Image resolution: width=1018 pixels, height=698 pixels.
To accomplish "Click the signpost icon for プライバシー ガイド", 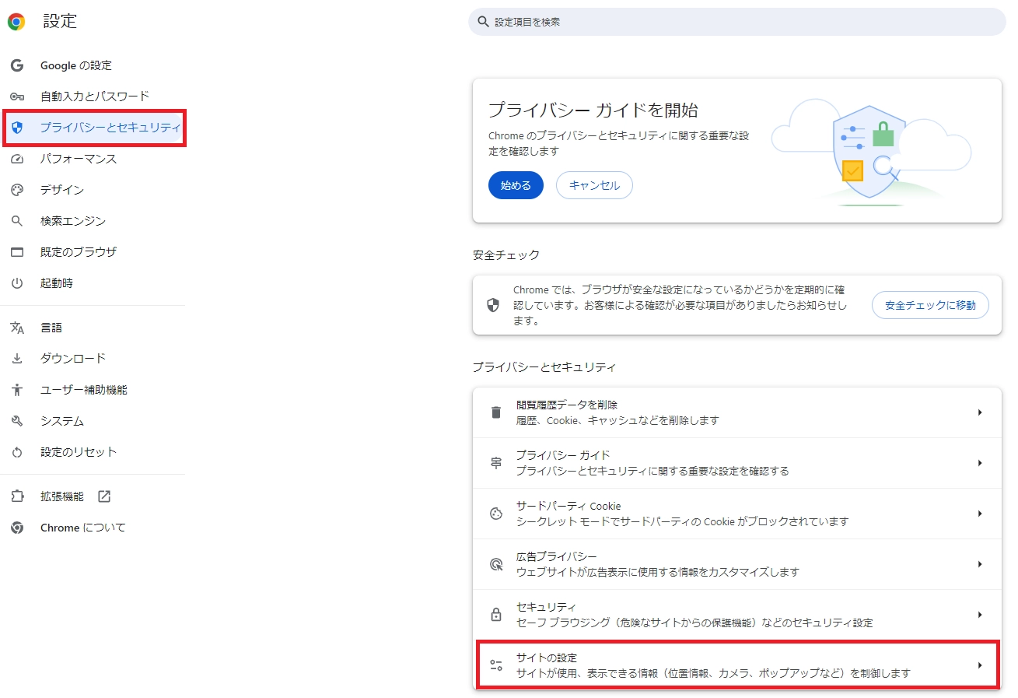I will point(496,463).
